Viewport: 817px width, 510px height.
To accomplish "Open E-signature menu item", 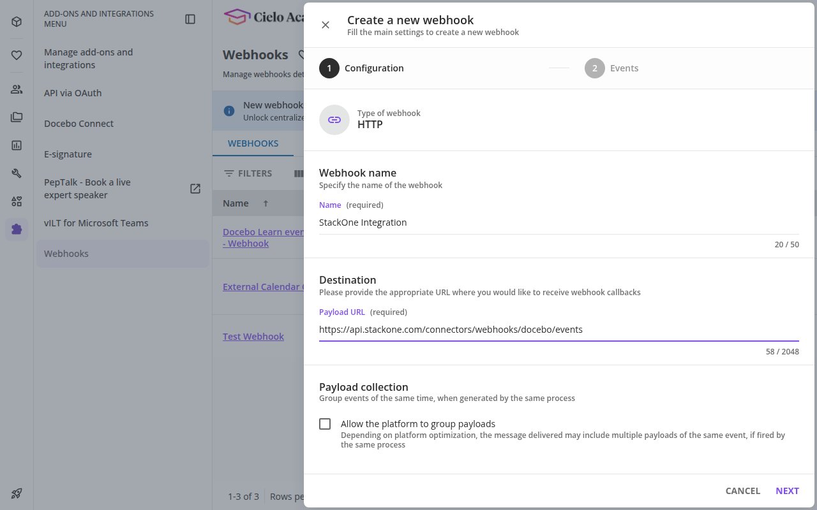I will point(123,154).
